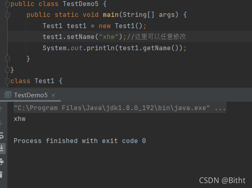This screenshot has height=188, width=252.
Task: Click the clear all trash icon
Action: pyautogui.click(x=1, y=174)
